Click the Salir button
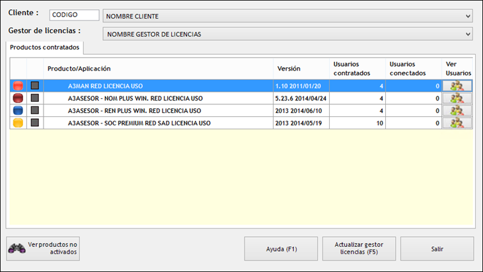This screenshot has width=483, height=272. coord(437,249)
